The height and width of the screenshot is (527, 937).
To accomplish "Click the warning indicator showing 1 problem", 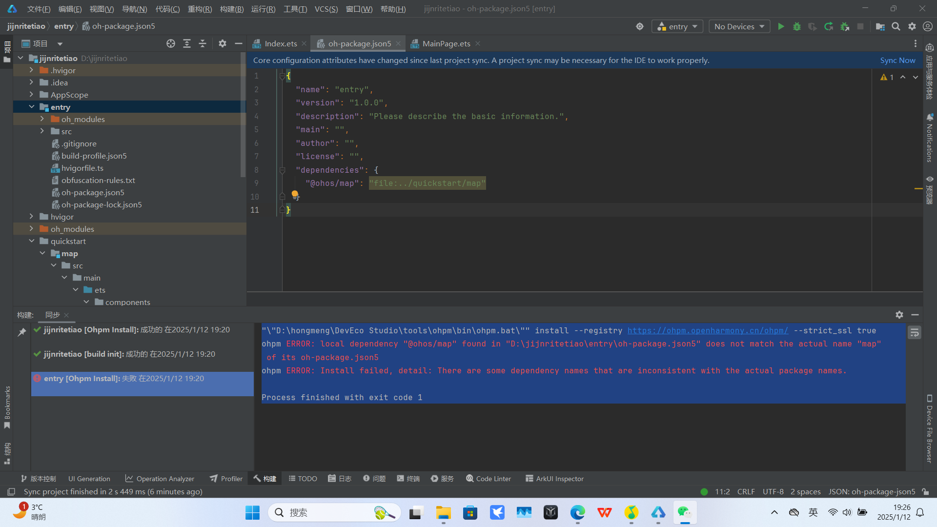I will [x=887, y=77].
